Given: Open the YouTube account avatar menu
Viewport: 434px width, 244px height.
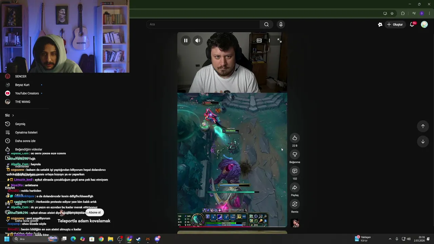Looking at the screenshot, I should (424, 24).
